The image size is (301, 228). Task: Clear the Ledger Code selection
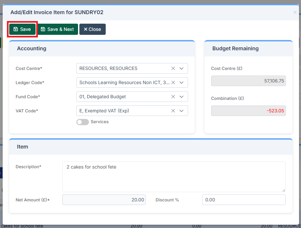pyautogui.click(x=173, y=82)
